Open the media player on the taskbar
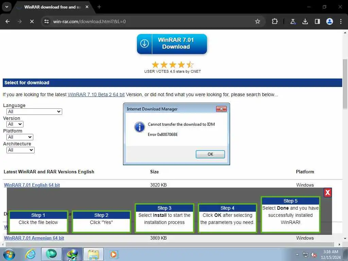The width and height of the screenshot is (348, 261). (114, 254)
